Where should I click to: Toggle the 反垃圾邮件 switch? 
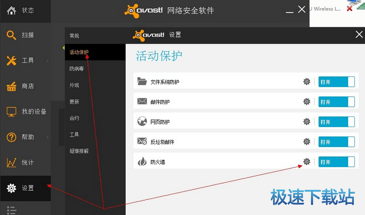[337, 142]
